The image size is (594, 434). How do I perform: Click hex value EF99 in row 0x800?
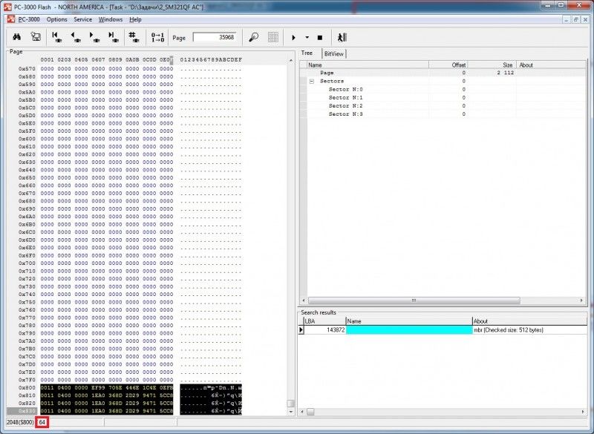[98, 388]
